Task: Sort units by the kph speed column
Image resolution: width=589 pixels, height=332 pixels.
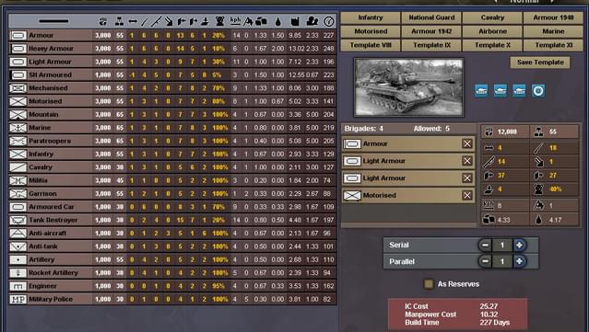Action: coord(235,21)
